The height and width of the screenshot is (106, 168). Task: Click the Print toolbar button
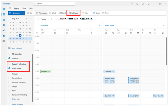point(105,13)
